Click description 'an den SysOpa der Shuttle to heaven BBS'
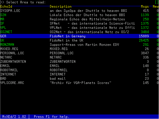 coord(89,11)
